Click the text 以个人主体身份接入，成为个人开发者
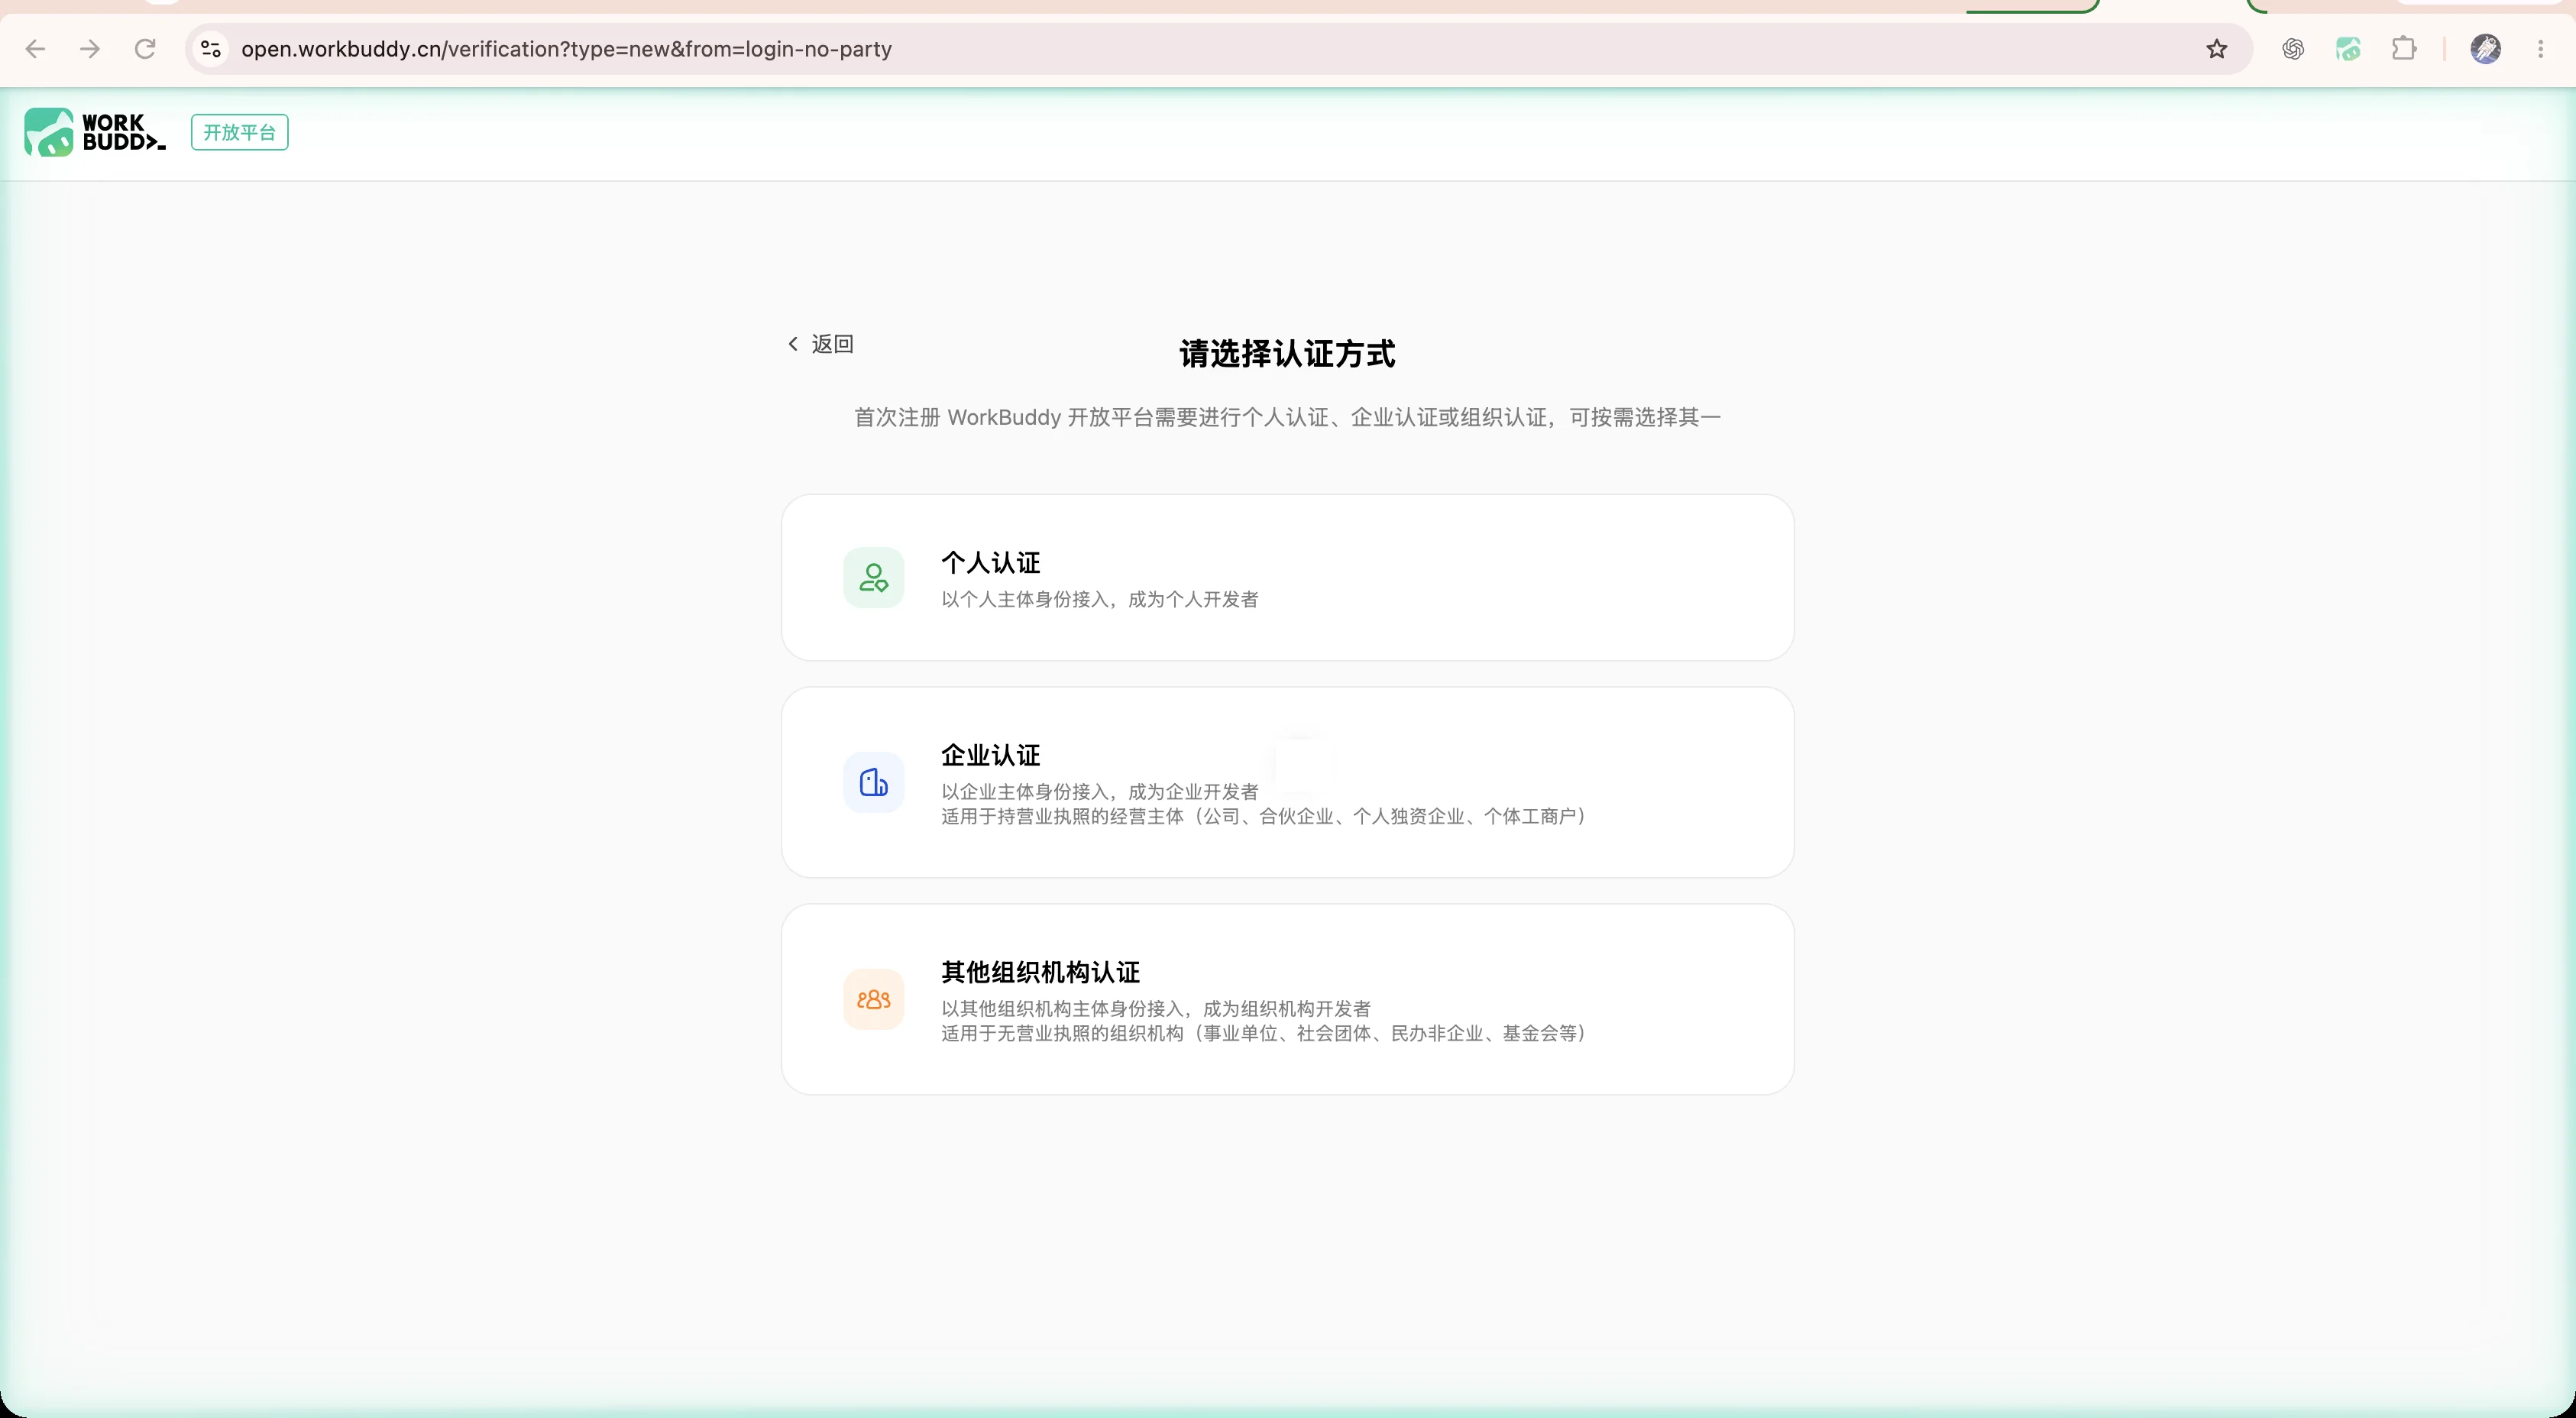The height and width of the screenshot is (1418, 2576). (1099, 599)
